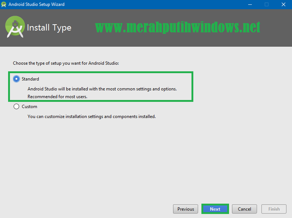Click 'Choose the type of setup' prompt text
Viewport: 292px width, 218px height.
point(66,63)
